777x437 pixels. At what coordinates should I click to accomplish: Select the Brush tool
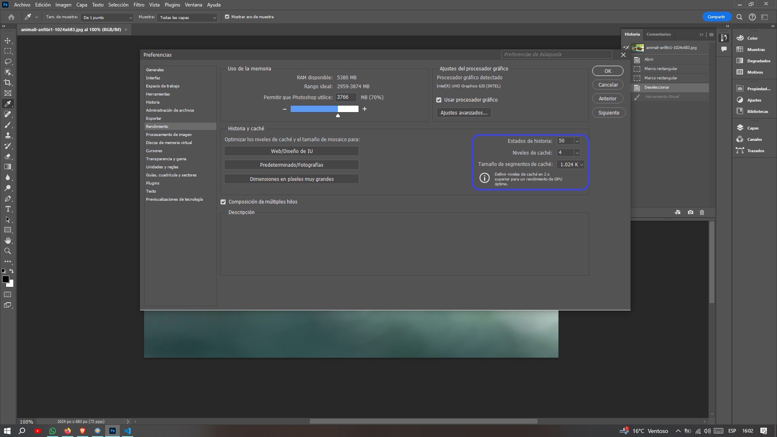pyautogui.click(x=8, y=125)
